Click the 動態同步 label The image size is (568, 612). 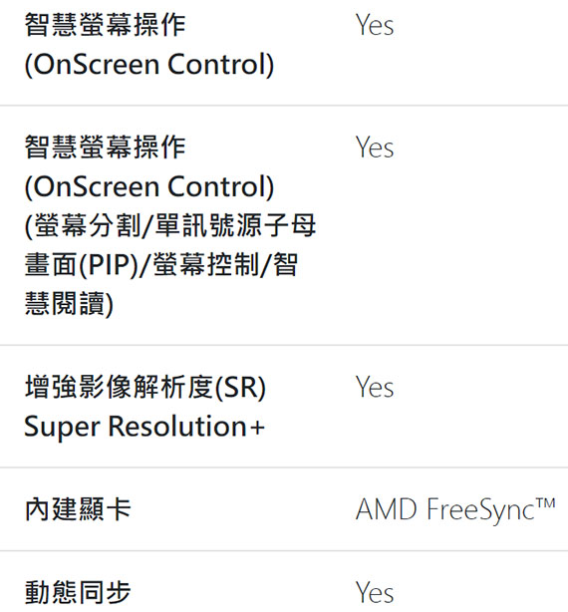click(x=78, y=592)
